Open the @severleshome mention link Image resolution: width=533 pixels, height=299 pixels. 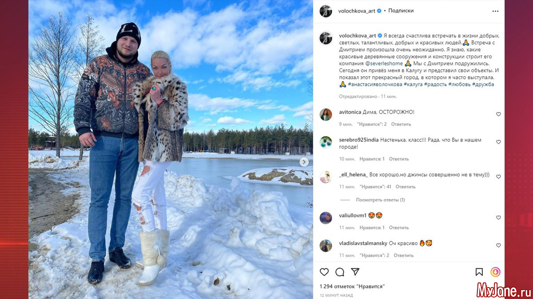click(x=385, y=63)
